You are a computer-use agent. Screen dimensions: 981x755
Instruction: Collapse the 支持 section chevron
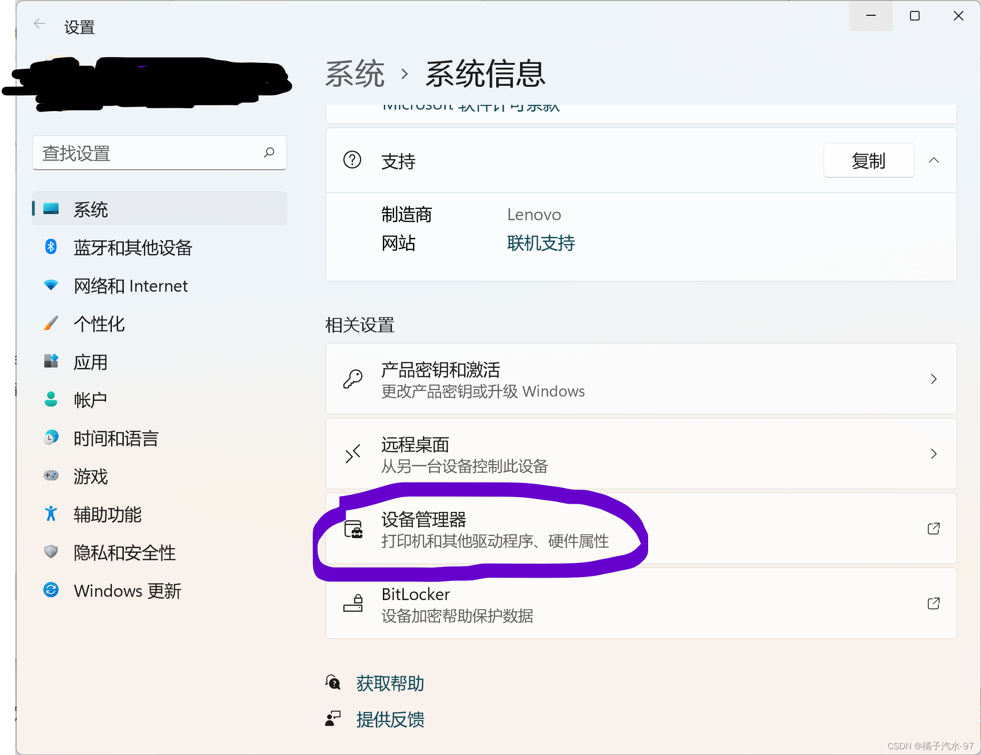tap(934, 160)
